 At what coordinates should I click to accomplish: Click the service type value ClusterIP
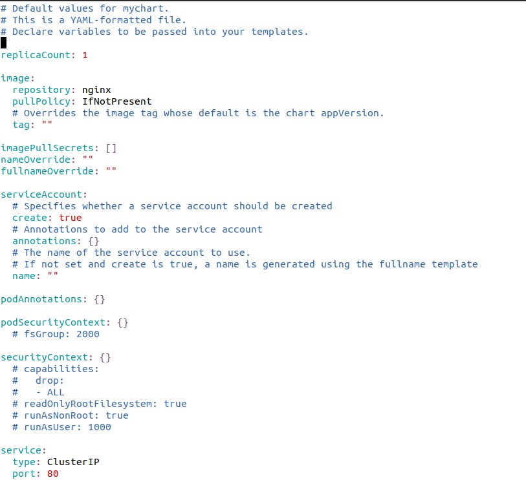73,462
